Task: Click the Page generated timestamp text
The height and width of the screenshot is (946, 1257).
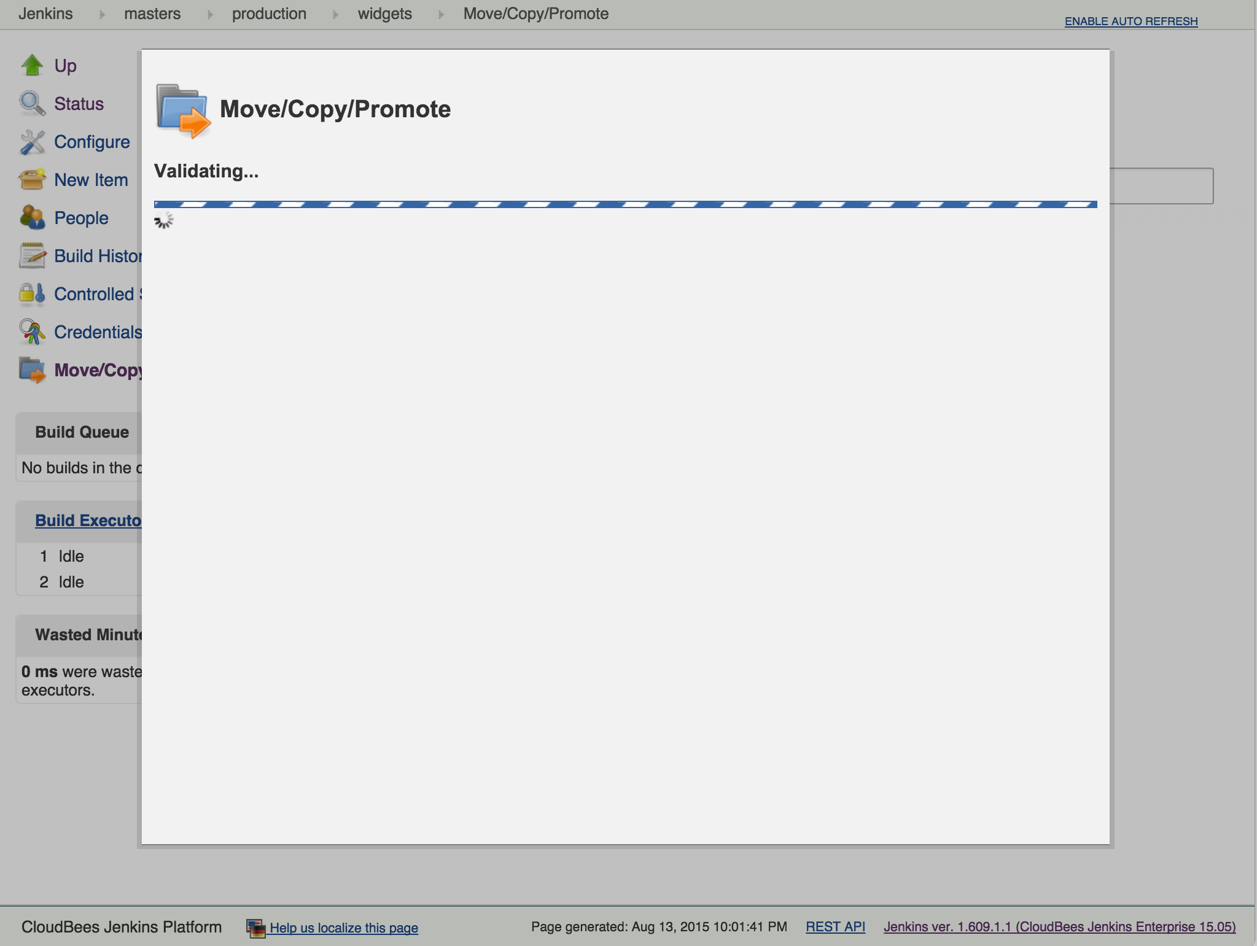Action: point(659,927)
